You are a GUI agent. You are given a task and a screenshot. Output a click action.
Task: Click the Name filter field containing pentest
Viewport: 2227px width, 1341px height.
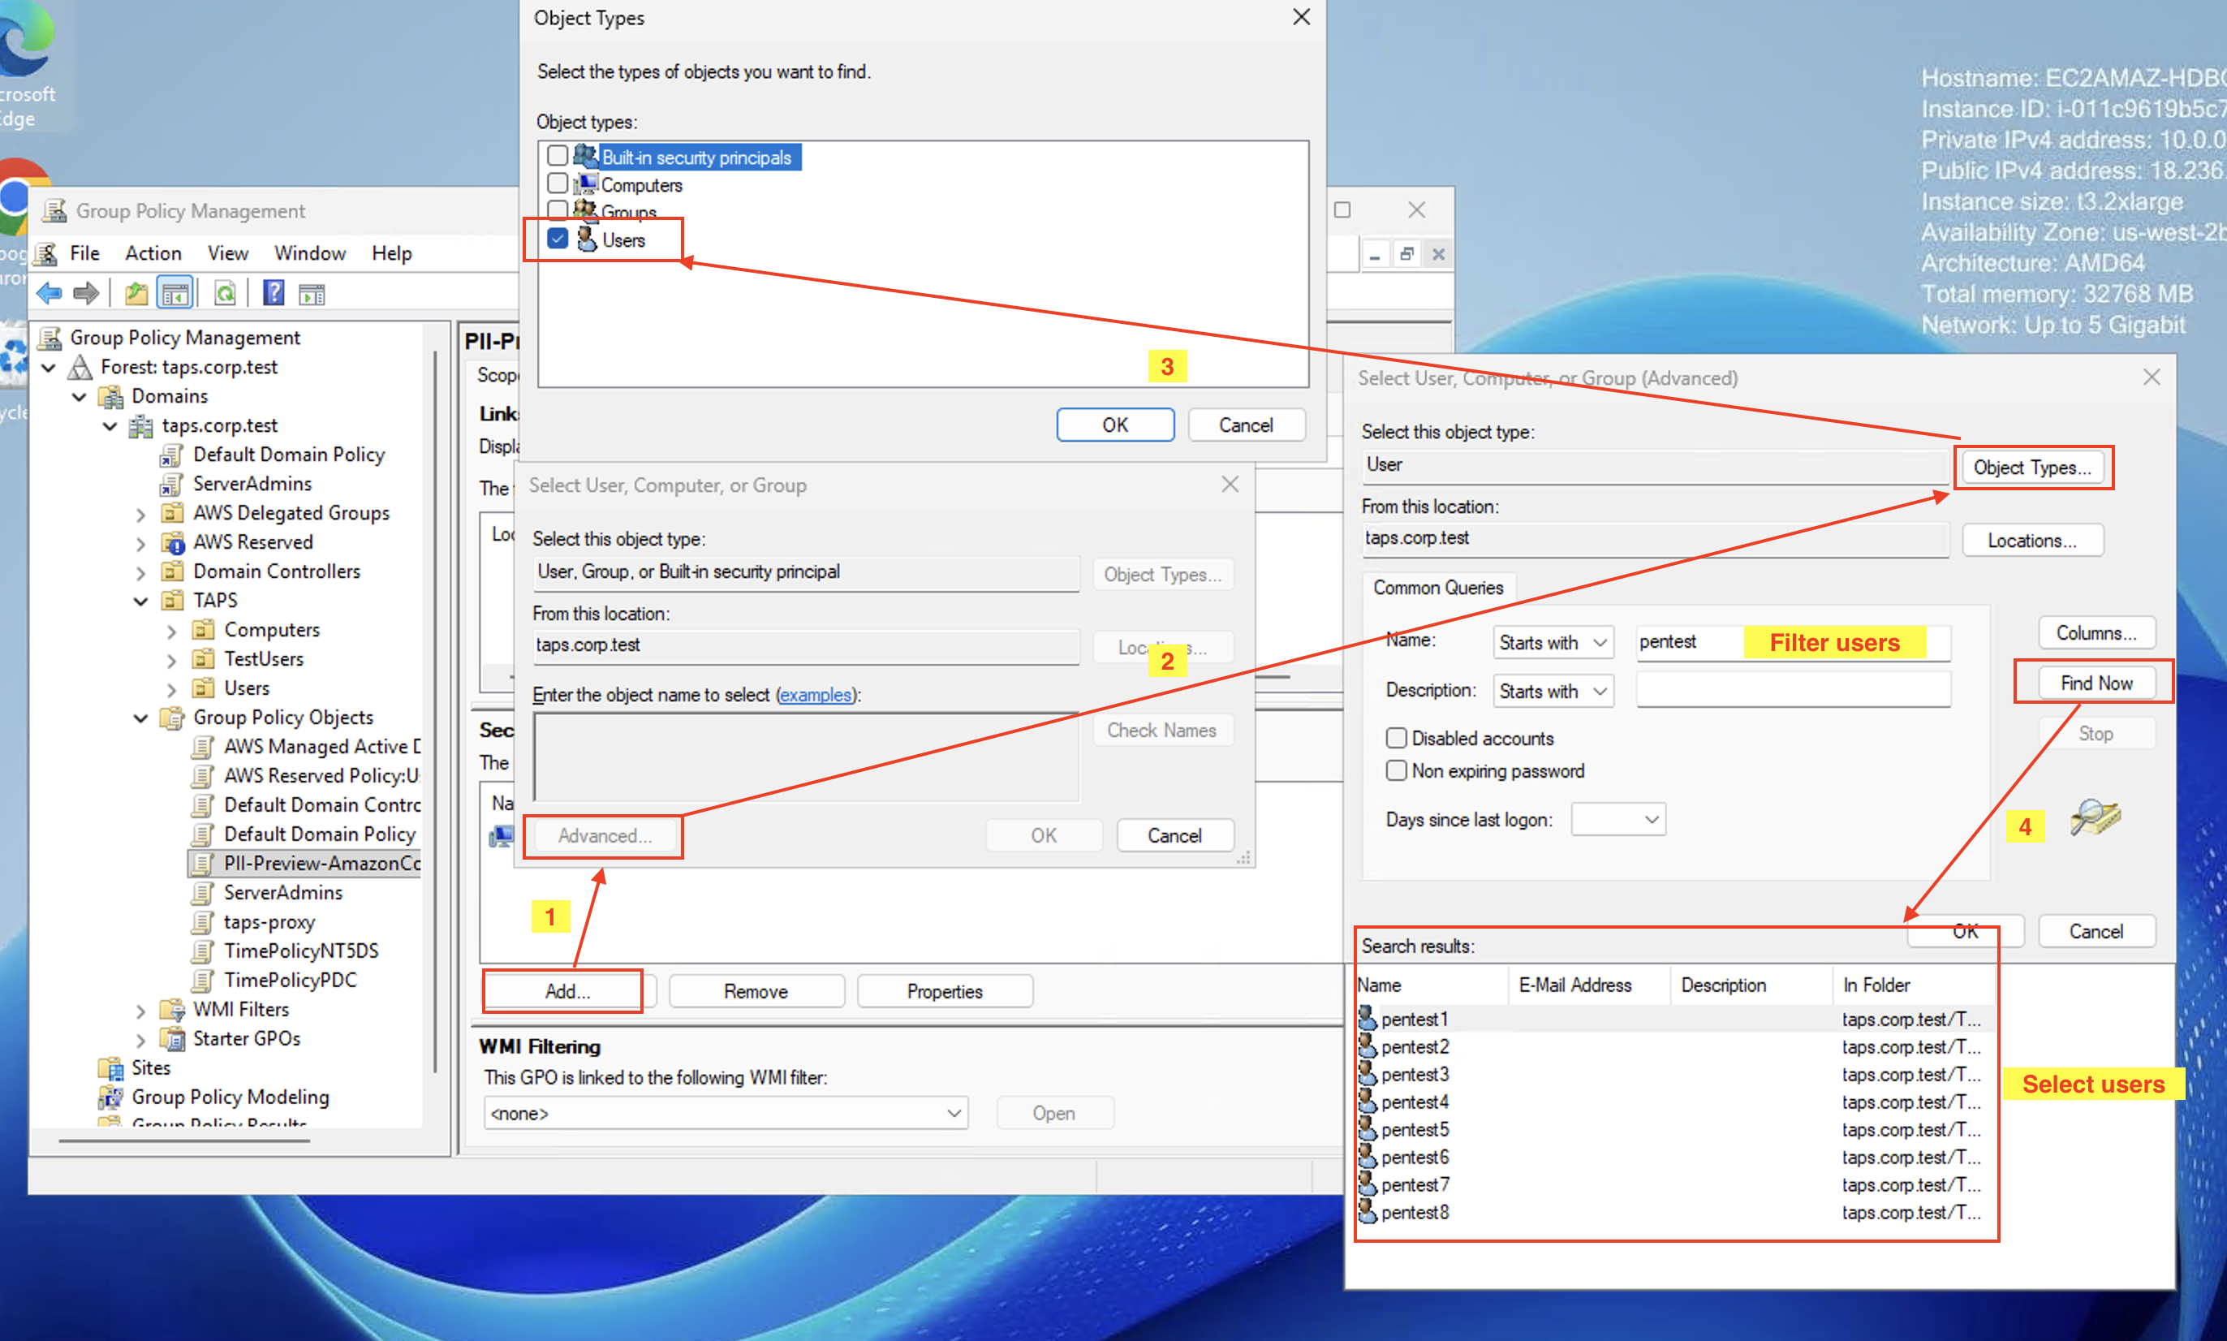click(x=1793, y=642)
